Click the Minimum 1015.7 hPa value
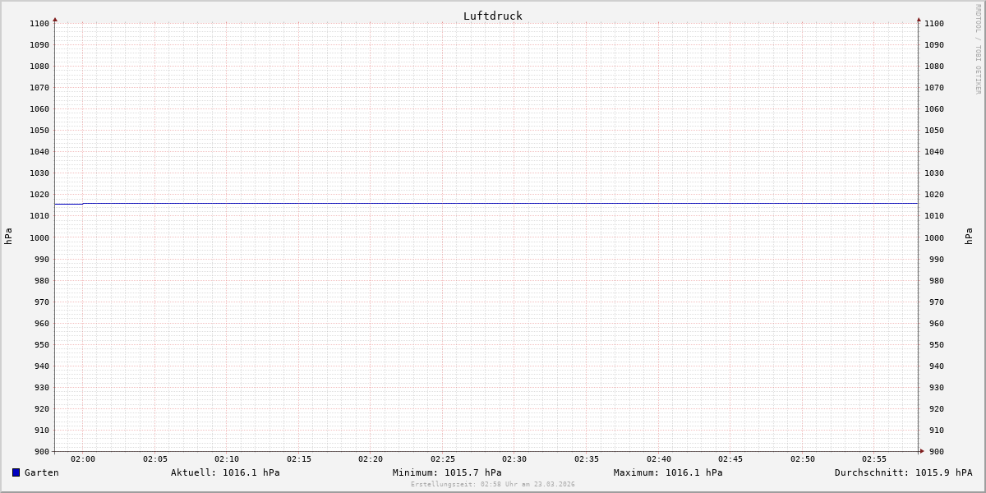The image size is (986, 493). point(447,472)
